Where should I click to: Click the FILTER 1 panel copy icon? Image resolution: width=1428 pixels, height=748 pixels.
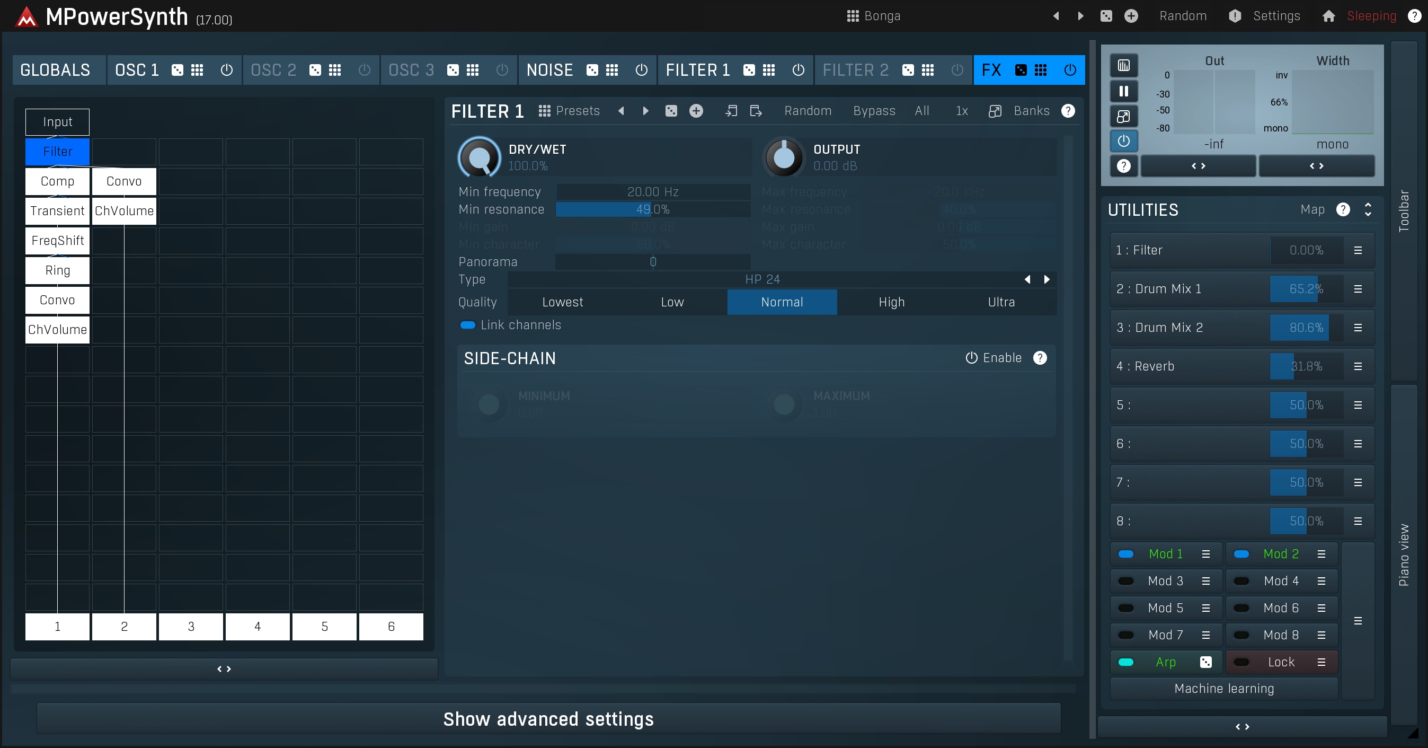(731, 111)
